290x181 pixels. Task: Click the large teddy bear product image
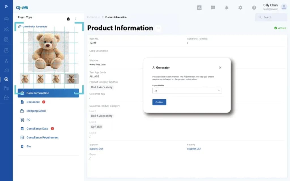[x=48, y=51]
